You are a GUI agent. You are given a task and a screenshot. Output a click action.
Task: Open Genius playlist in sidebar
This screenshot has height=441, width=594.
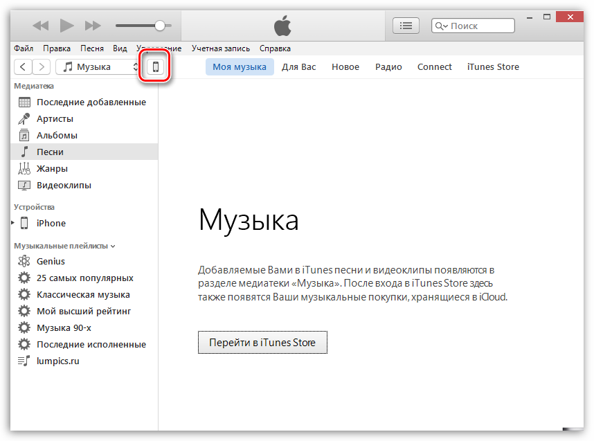(51, 261)
